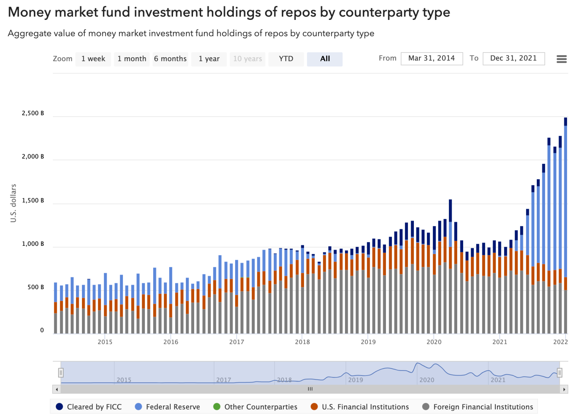This screenshot has height=418, width=573.
Task: Click the 2018 x-axis label on main chart
Action: pyautogui.click(x=302, y=342)
